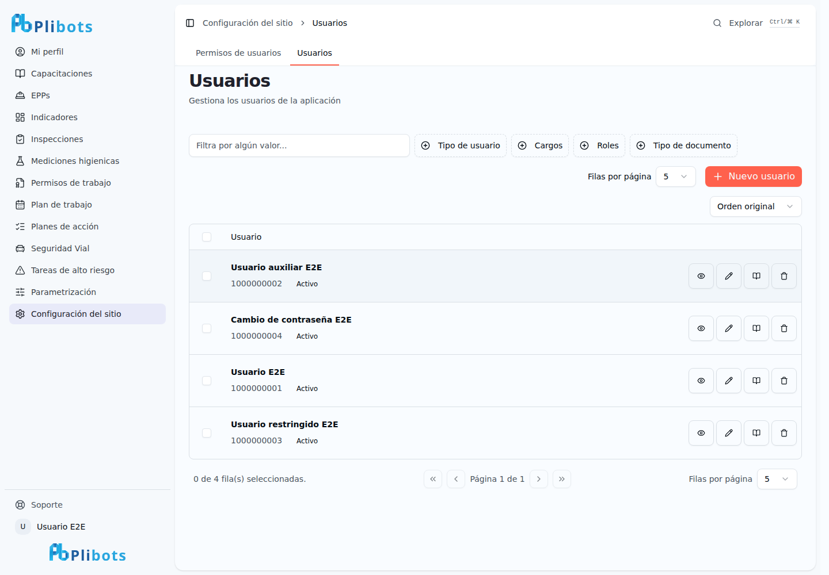Focus the Filtra por algún valor field
Viewport: 829px width, 575px height.
pos(299,145)
